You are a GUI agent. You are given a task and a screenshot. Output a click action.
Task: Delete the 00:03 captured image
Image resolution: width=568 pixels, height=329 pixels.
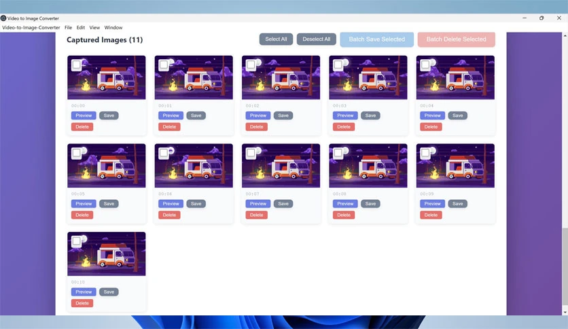point(344,127)
